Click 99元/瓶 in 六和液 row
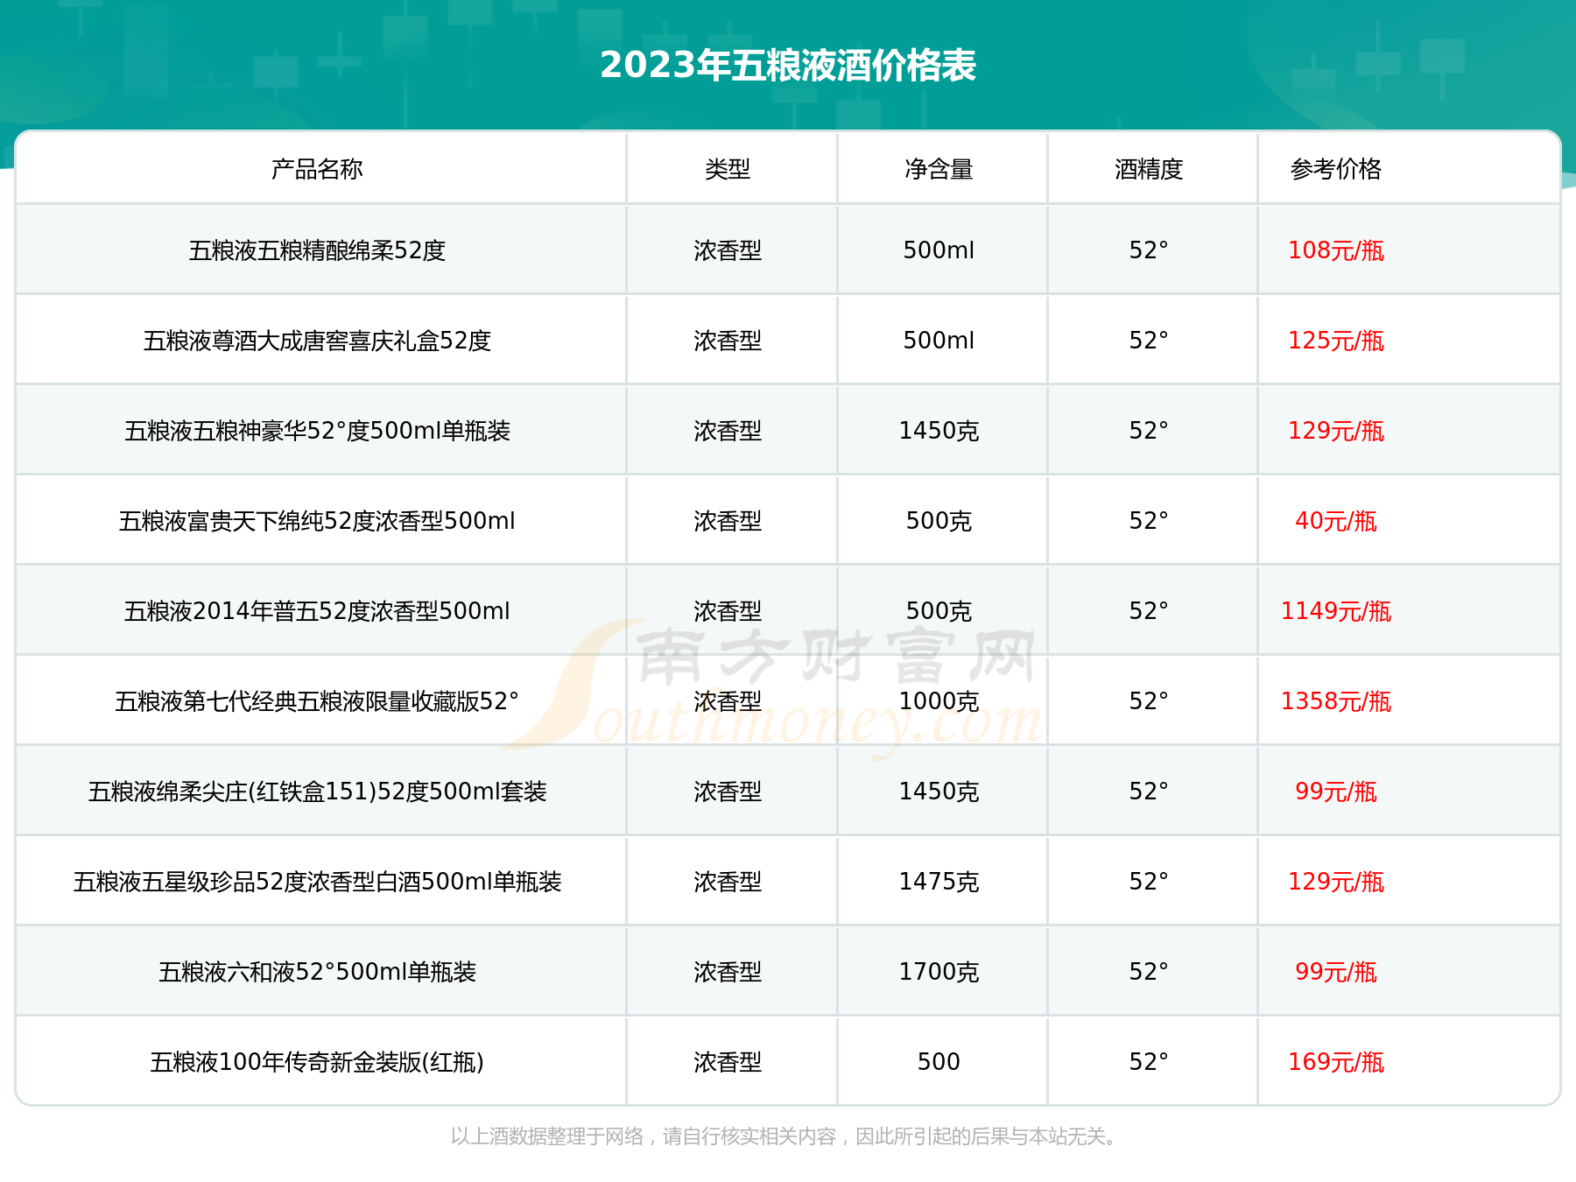1576x1182 pixels. pos(1336,972)
